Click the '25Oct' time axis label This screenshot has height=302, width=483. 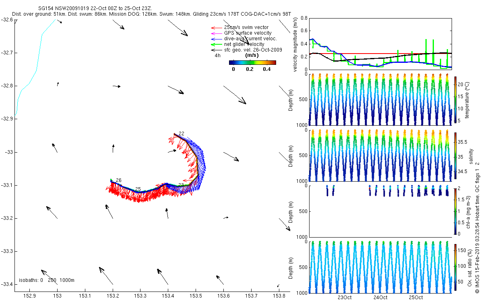(x=416, y=298)
